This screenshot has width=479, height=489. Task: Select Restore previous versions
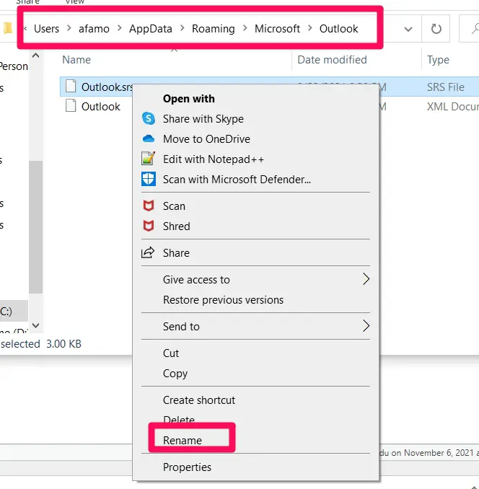[x=224, y=300]
